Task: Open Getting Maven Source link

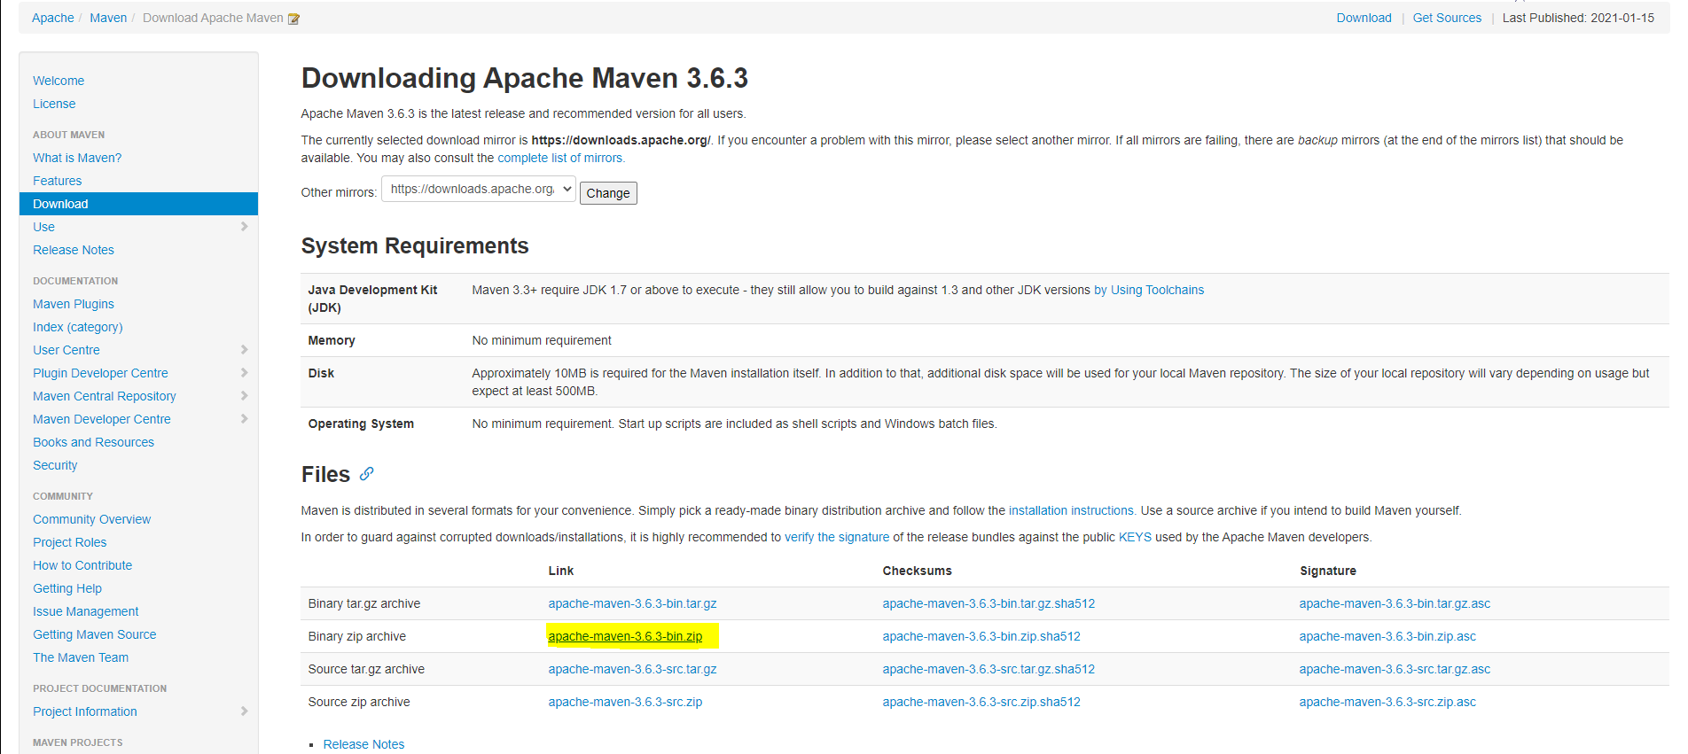Action: click(x=95, y=634)
